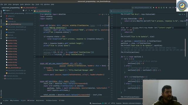Open the Git tool window at bottom
188x105 pixels.
(23, 101)
